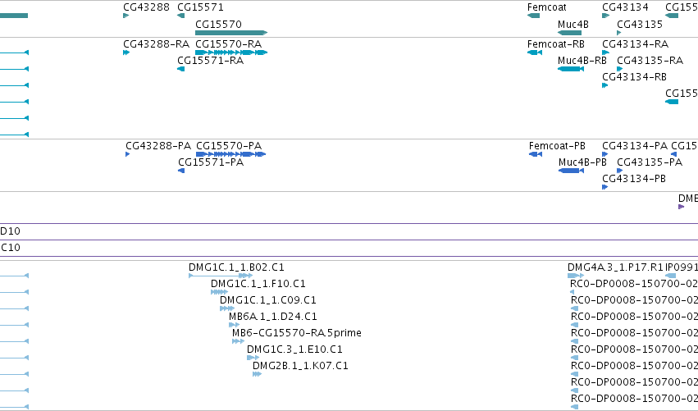
Task: Select the CG15570-PA protein label
Action: (x=229, y=146)
